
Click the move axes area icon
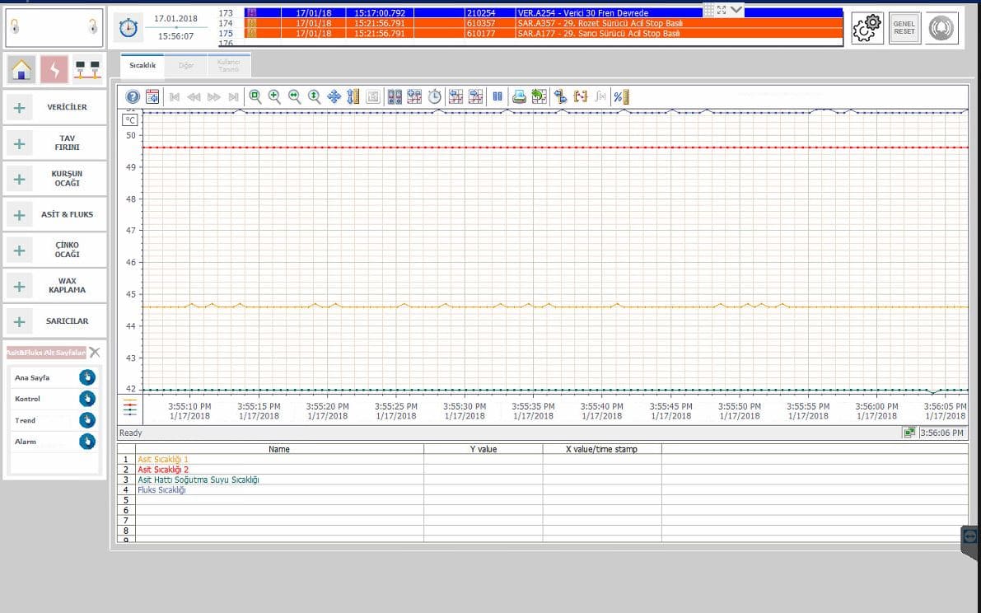(x=334, y=96)
